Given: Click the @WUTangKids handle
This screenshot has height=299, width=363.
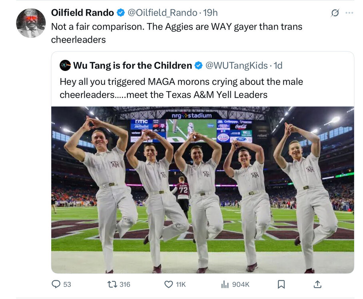Looking at the screenshot, I should click(x=236, y=65).
